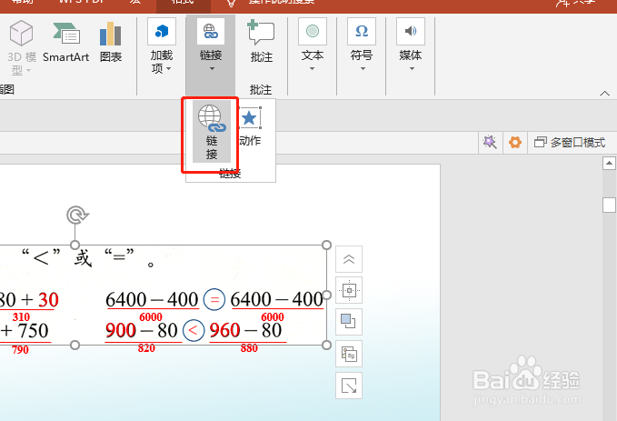Insert a 3D model
Viewport: 617px width, 421px height.
tap(21, 46)
